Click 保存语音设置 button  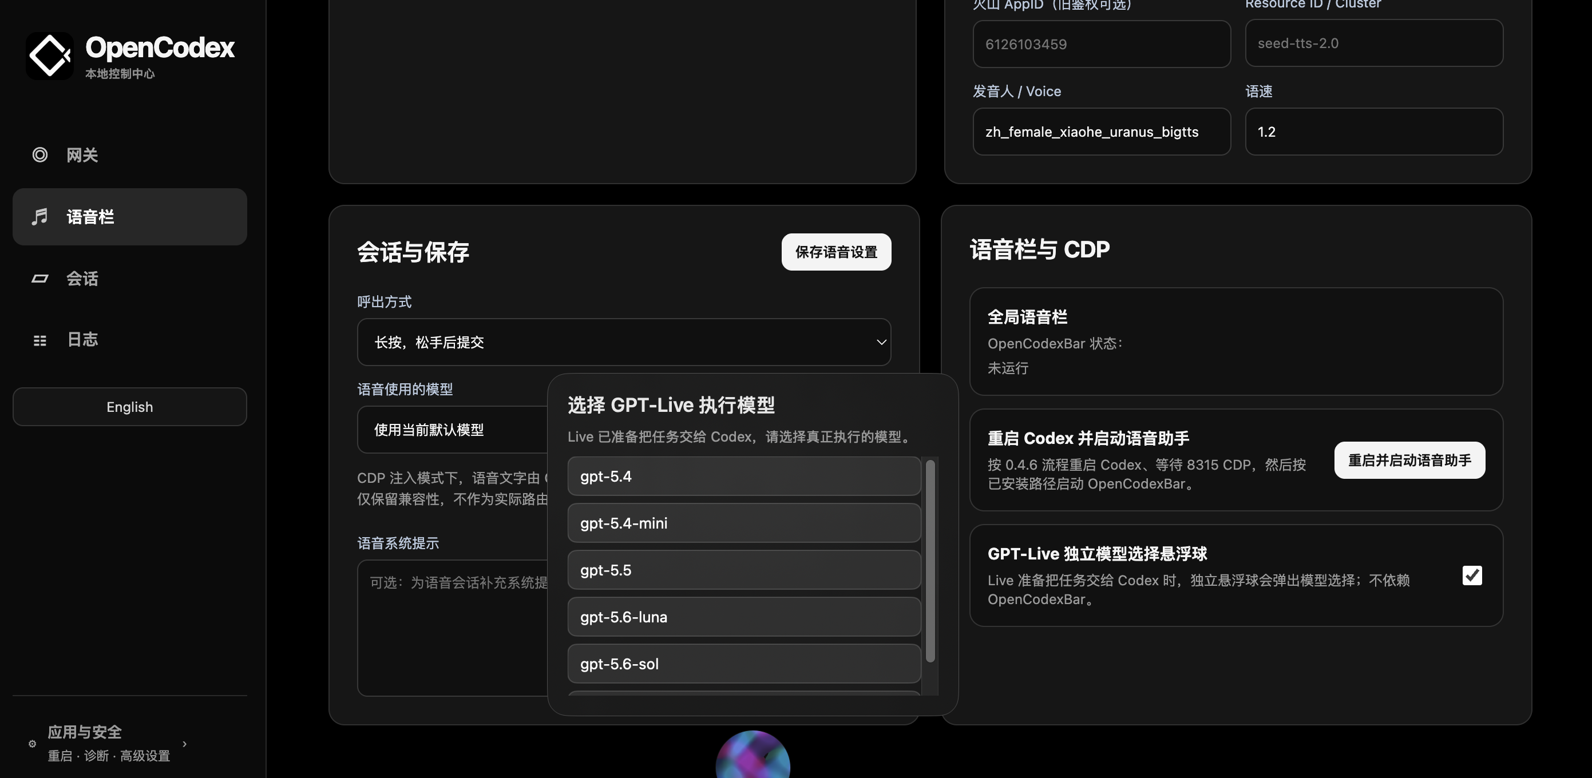coord(836,252)
